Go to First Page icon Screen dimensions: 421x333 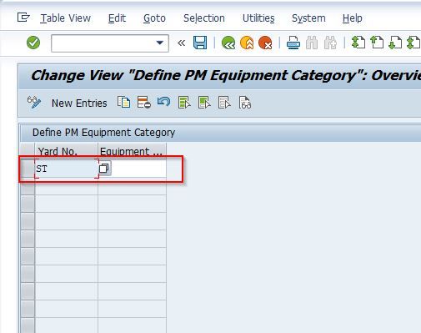click(x=358, y=43)
